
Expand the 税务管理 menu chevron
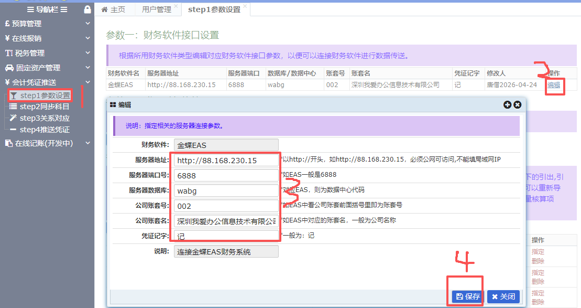point(87,53)
